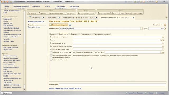Click the magnifier icon in the Группа field
169x95 pixels.
(x=163, y=40)
